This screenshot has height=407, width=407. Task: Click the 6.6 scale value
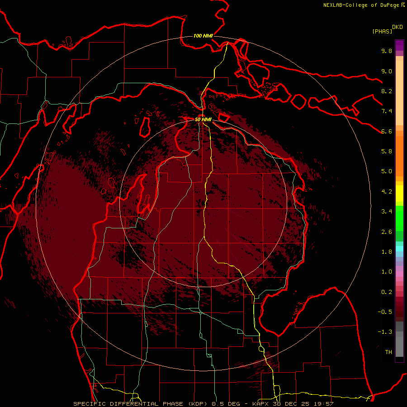[387, 131]
